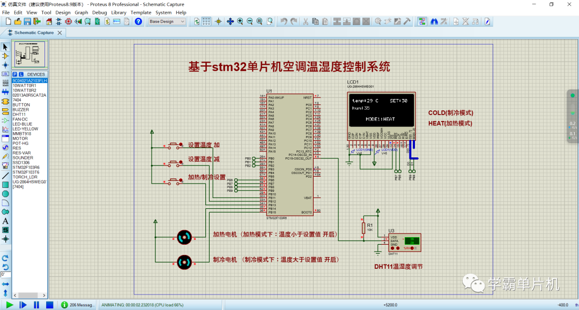Click the X-Mirror horizontal flip icon
579x310 pixels.
coord(5,284)
